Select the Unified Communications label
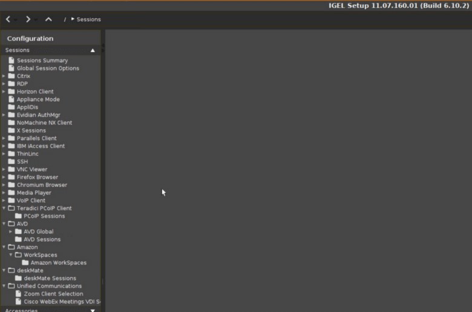This screenshot has width=472, height=312. pos(50,286)
